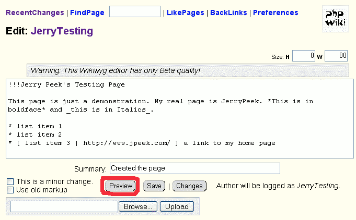
Task: Click the Summary text field
Action: pyautogui.click(x=194, y=168)
